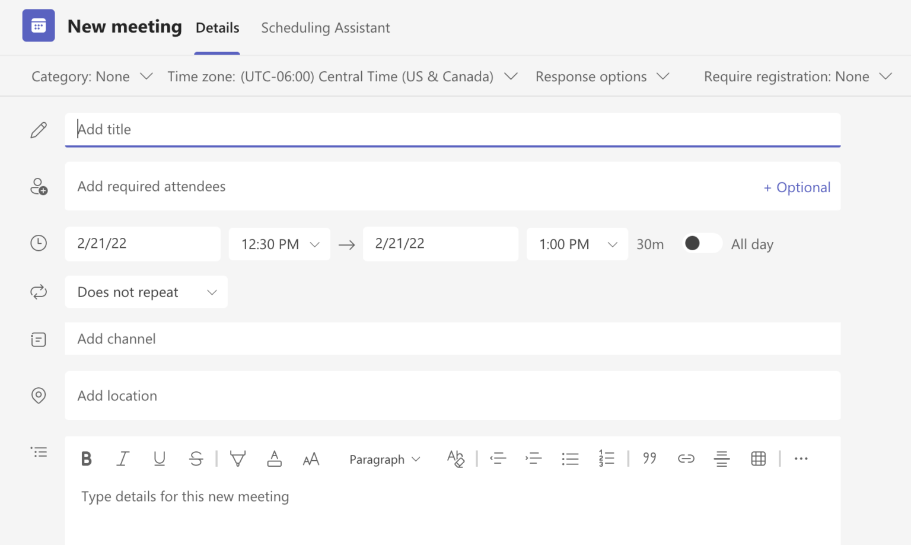The image size is (911, 545).
Task: Toggle bold formatting in meeting details
Action: pos(86,458)
